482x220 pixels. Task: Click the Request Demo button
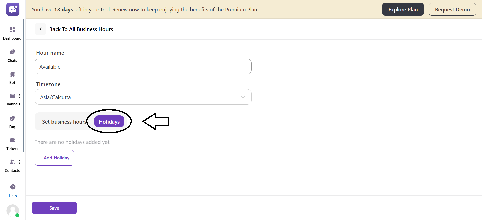(x=452, y=9)
